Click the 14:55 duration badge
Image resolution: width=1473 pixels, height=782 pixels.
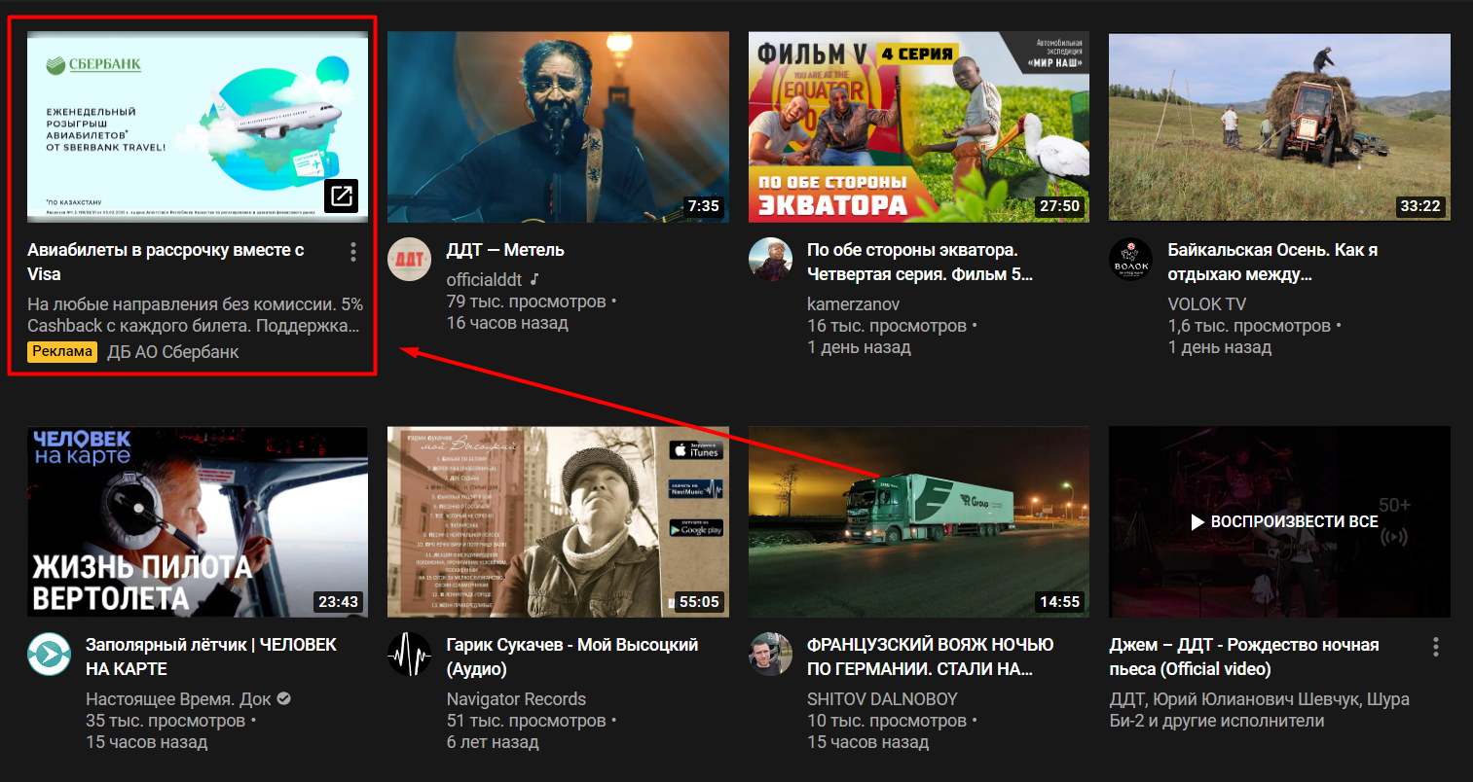[1059, 601]
